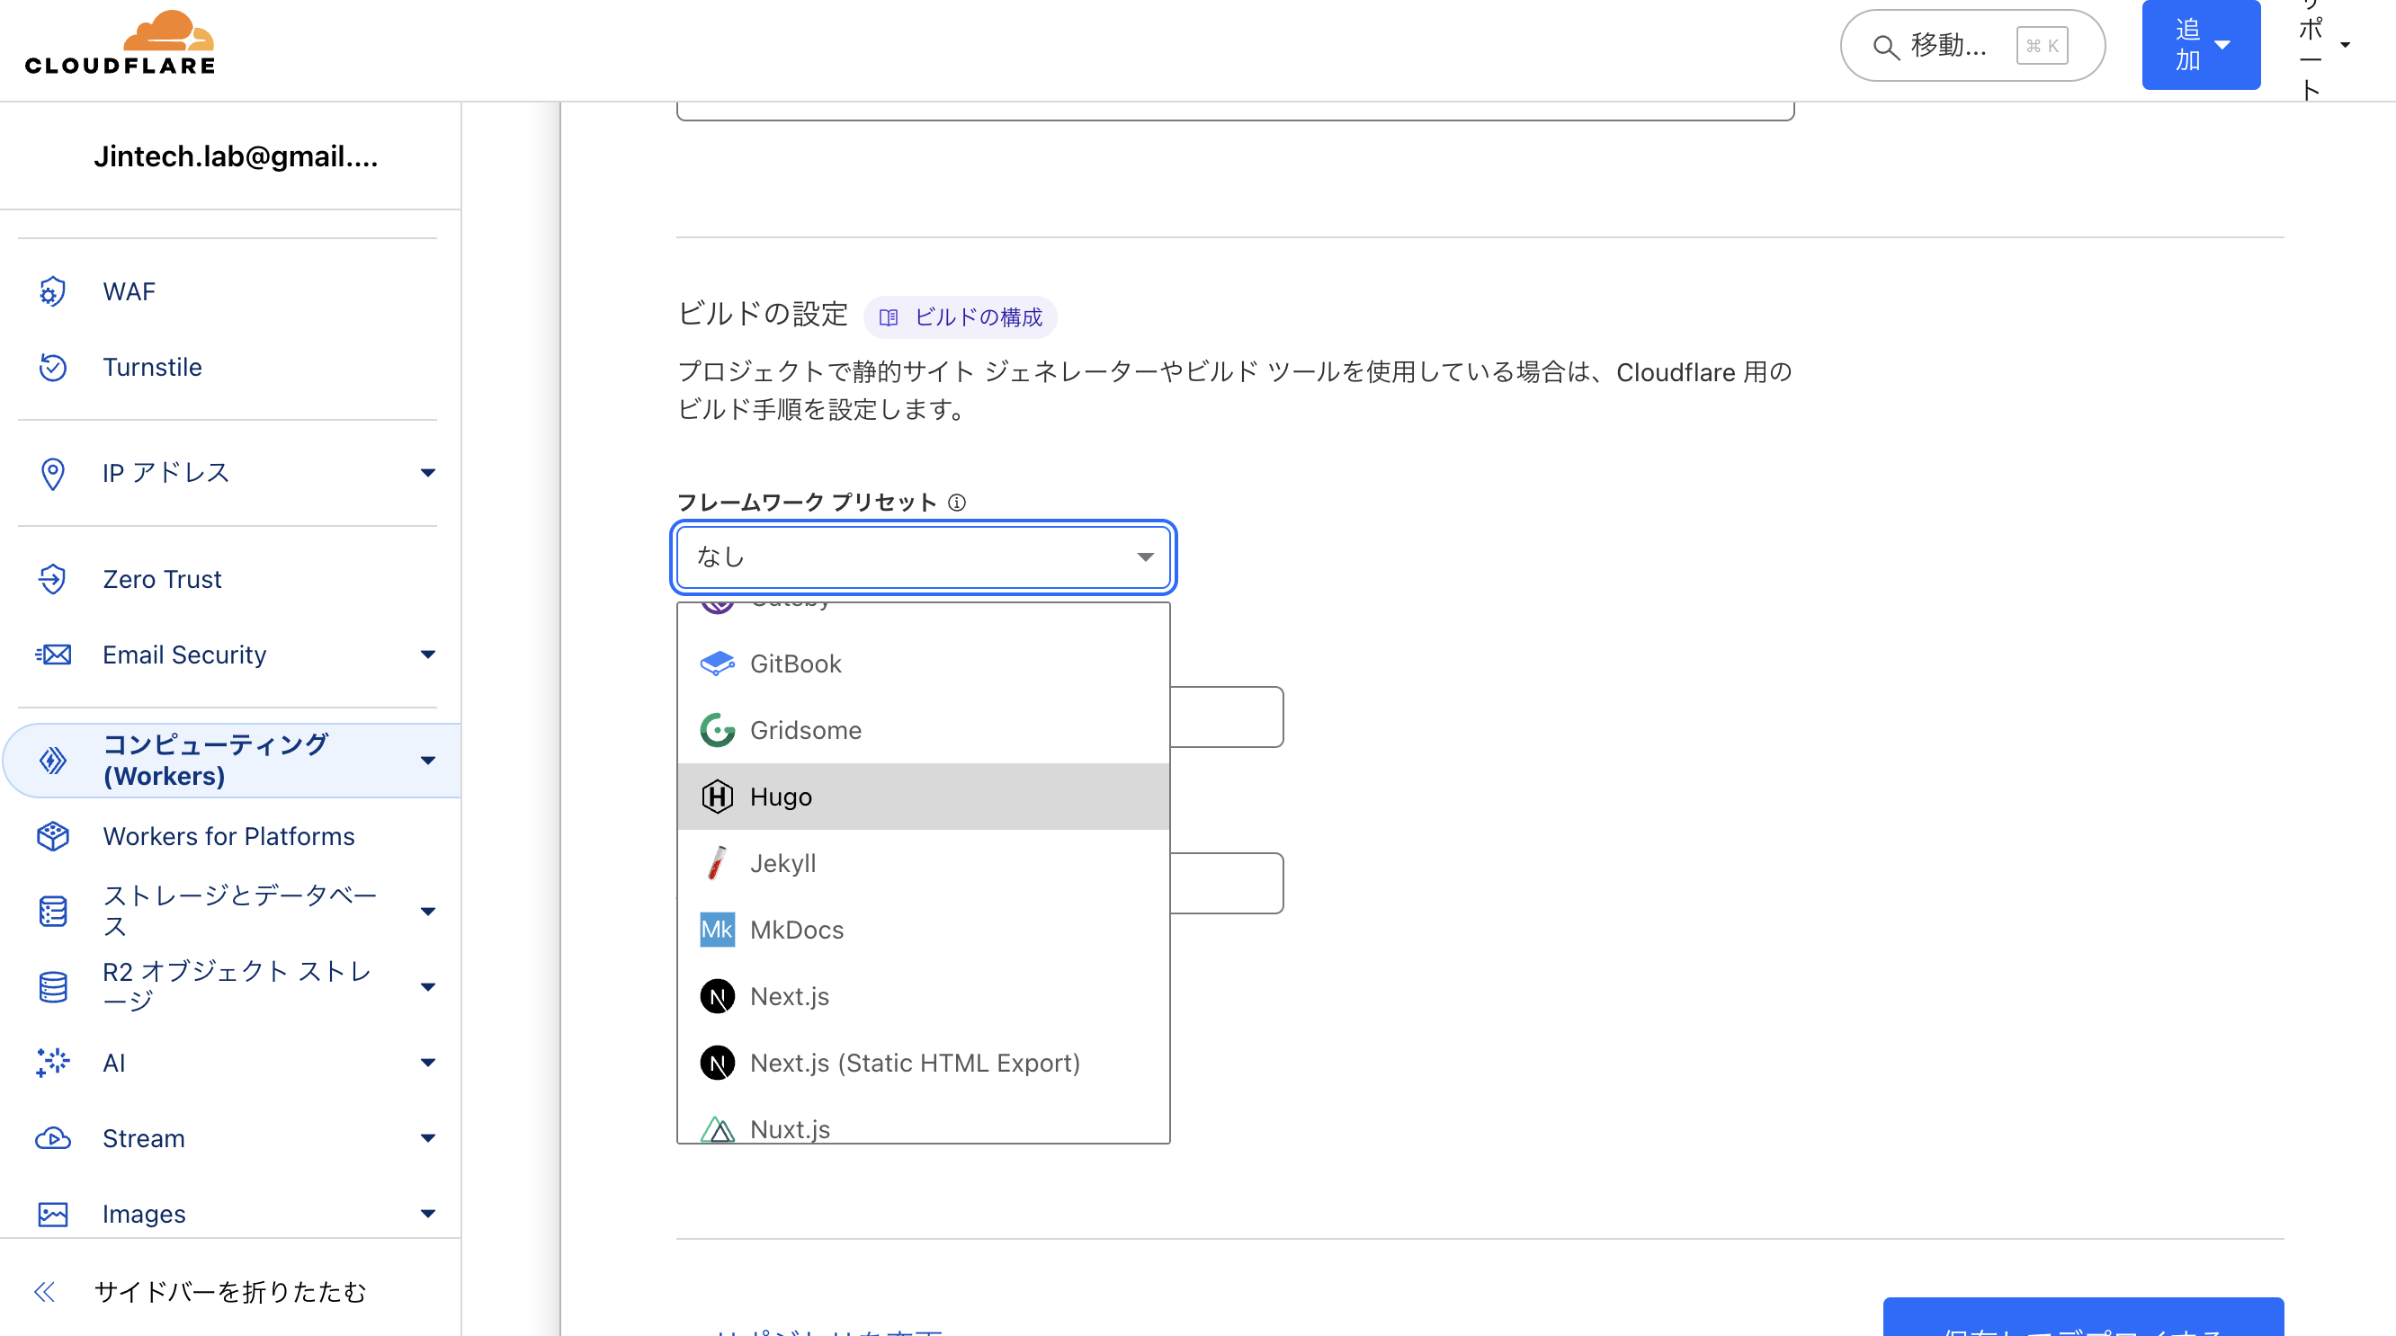
Task: Click the Cloudflare logo
Action: tap(120, 44)
